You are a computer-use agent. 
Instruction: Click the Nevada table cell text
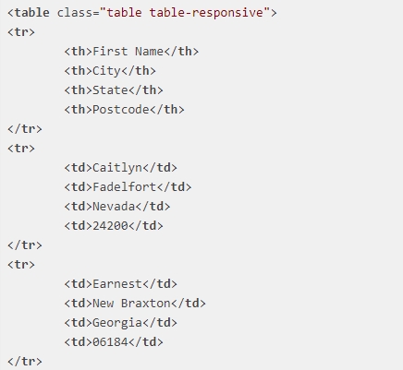point(114,207)
